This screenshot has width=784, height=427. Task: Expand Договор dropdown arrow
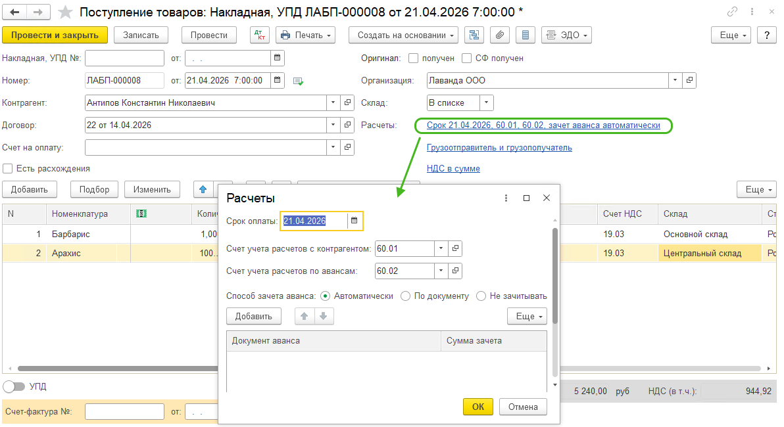click(333, 125)
